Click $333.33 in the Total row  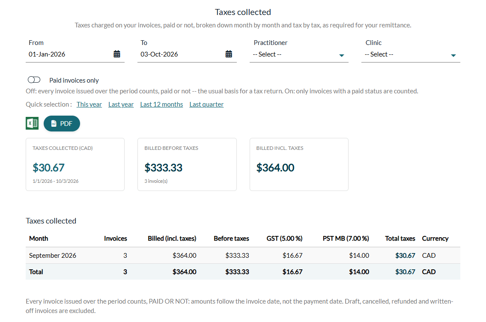point(237,272)
